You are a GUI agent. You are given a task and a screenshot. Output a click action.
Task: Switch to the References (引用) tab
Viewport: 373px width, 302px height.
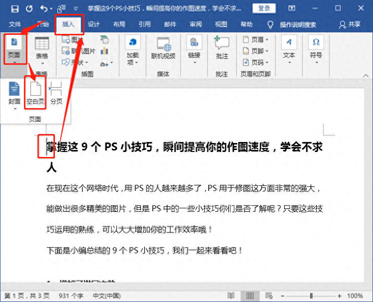(x=144, y=24)
